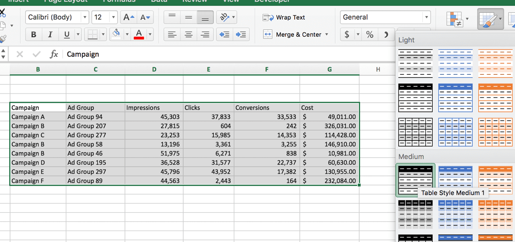Apply the paint bucket fill color
The height and width of the screenshot is (242, 515).
(x=116, y=34)
